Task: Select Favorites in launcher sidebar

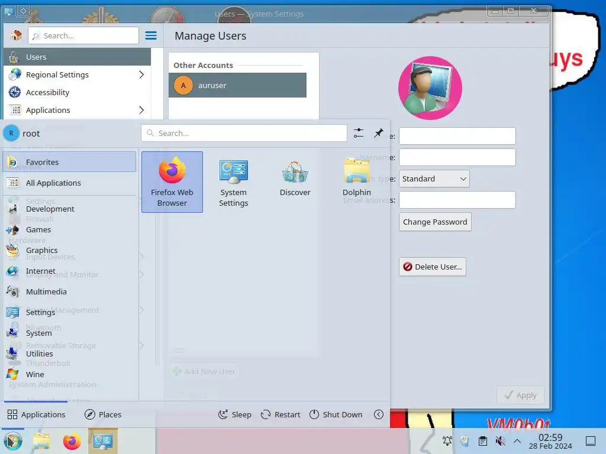Action: [70, 162]
